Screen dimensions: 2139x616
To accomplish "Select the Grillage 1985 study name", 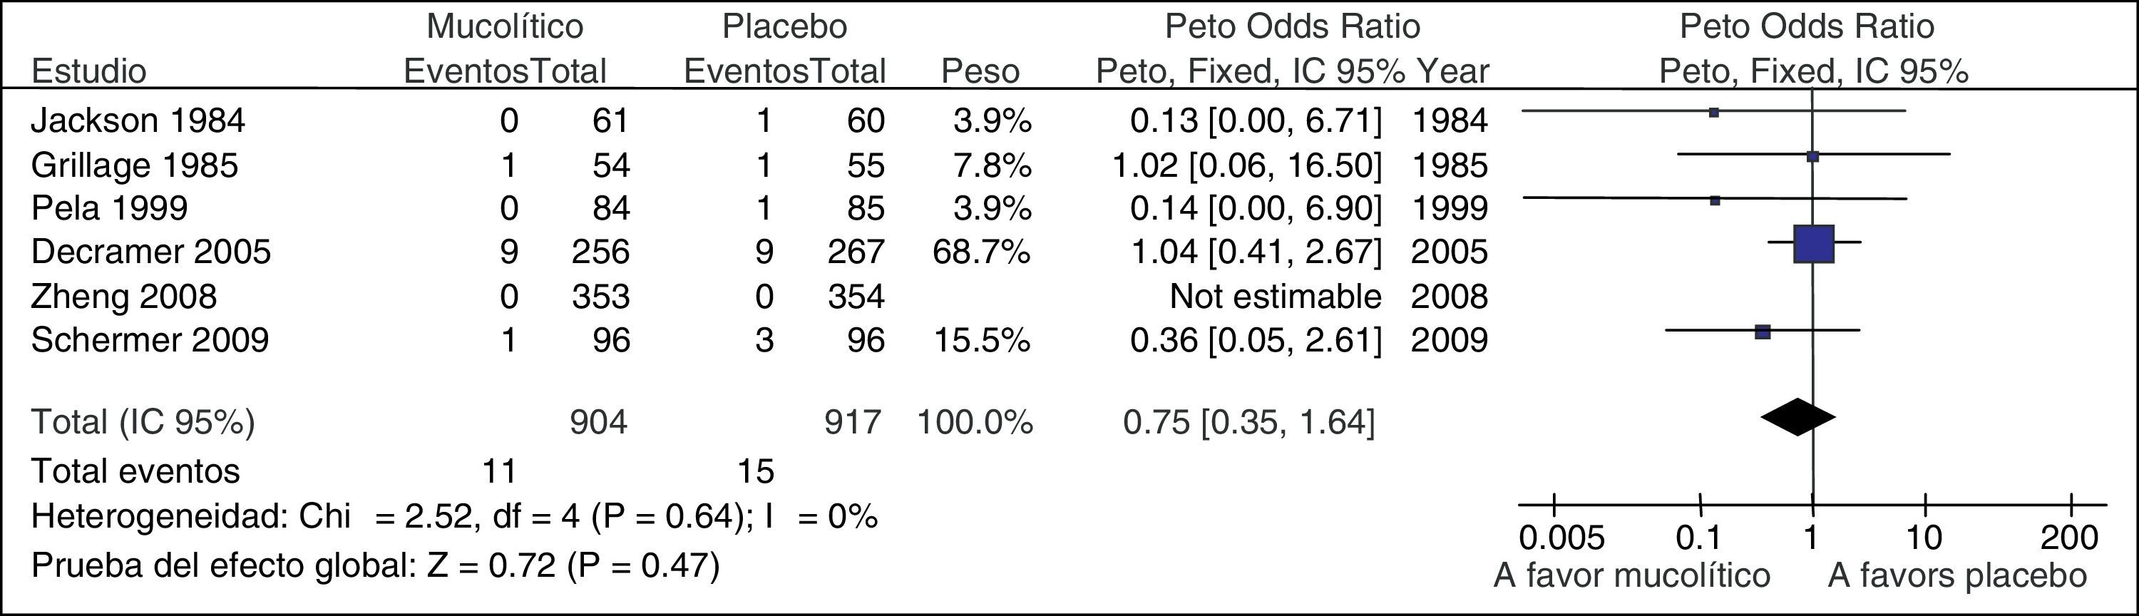I will (x=135, y=165).
